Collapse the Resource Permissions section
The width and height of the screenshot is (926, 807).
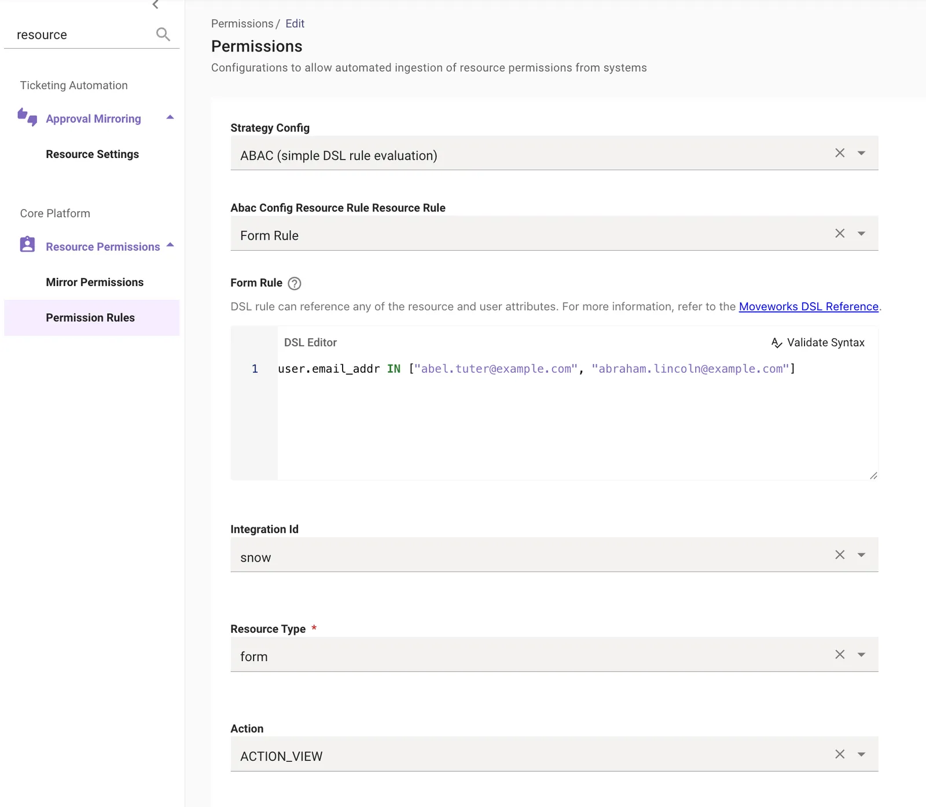[170, 245]
